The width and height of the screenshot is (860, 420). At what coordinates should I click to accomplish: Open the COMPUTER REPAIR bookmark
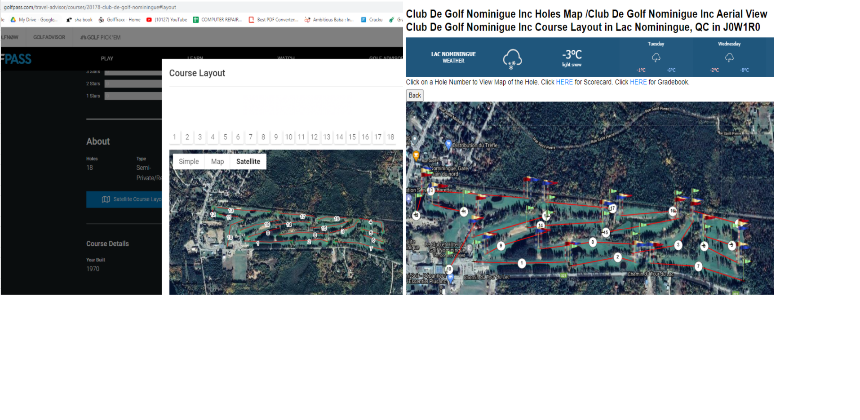(217, 20)
